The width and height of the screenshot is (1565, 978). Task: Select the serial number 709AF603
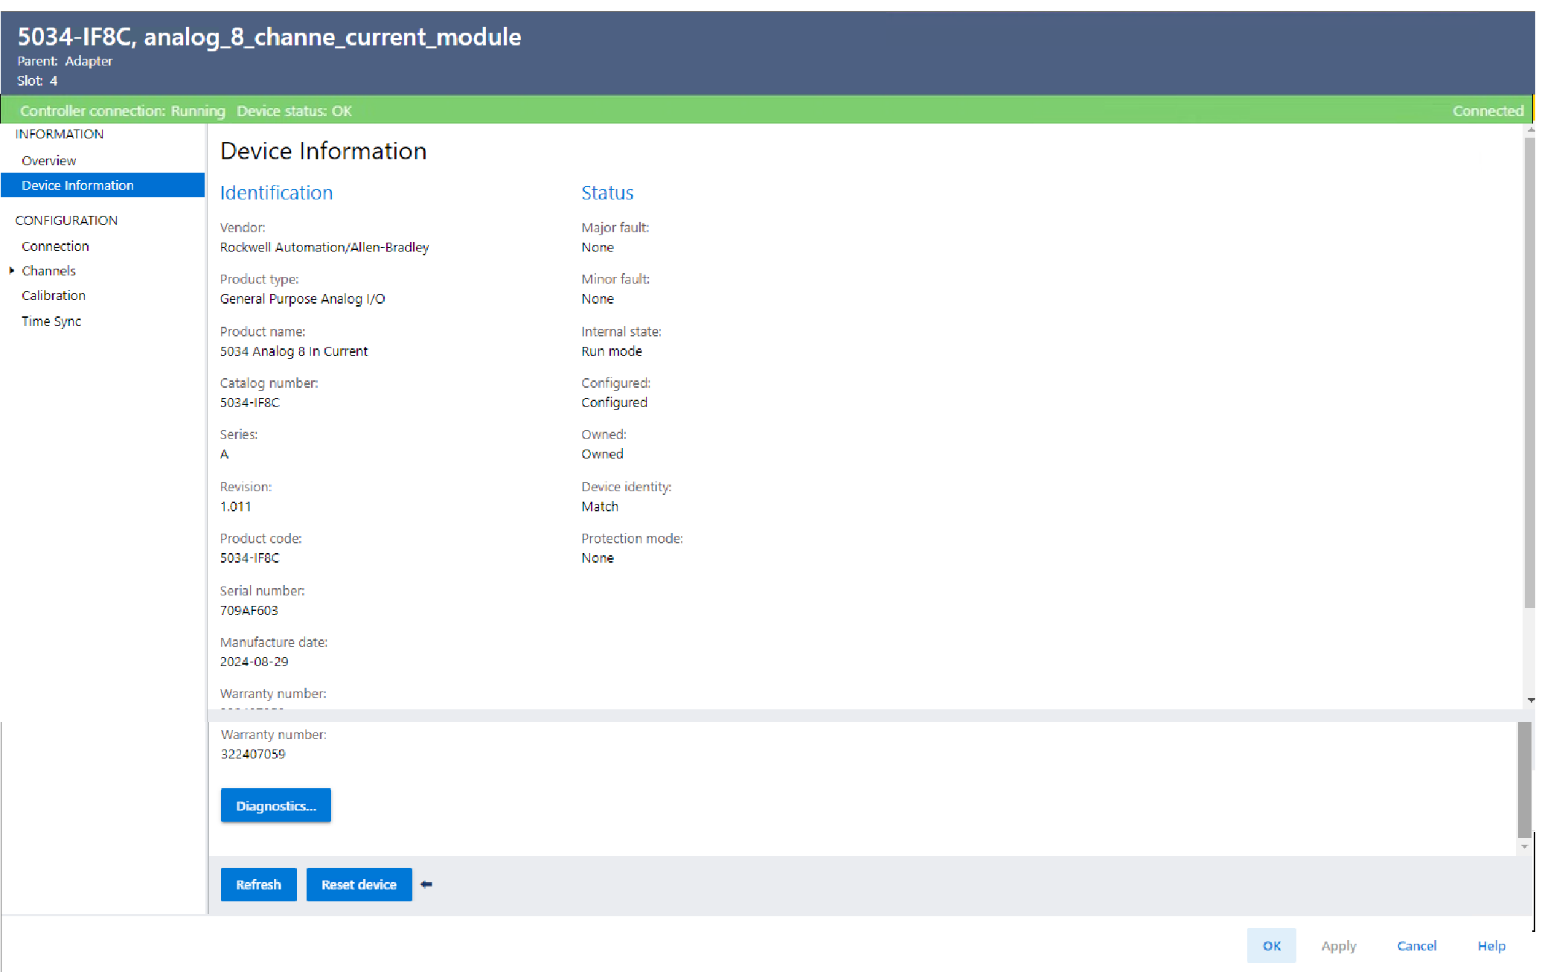pyautogui.click(x=249, y=610)
